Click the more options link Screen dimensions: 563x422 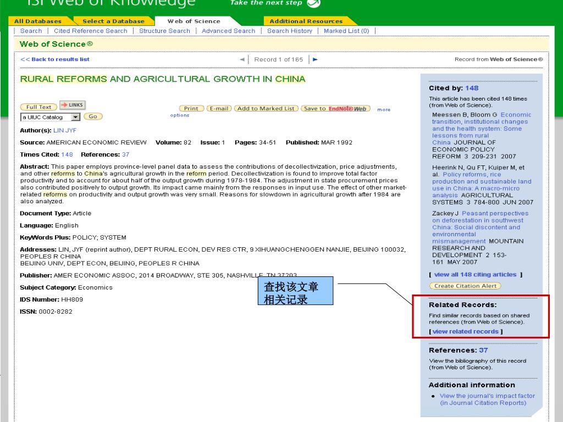click(x=383, y=109)
